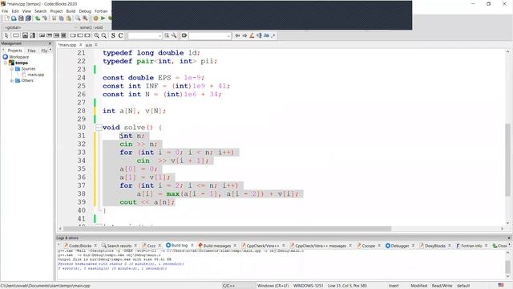Click the keyboard language flag in status bar
Viewport: 513px width, 289px height.
point(501,286)
